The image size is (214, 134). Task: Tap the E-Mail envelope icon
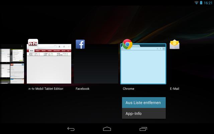point(175,44)
